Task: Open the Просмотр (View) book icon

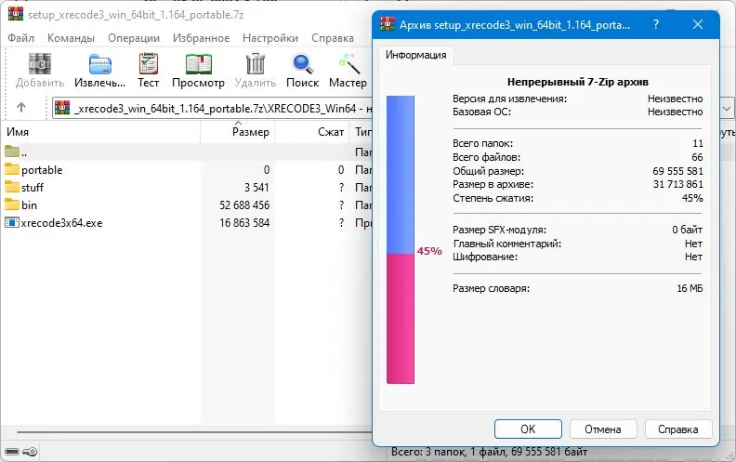Action: coord(199,64)
